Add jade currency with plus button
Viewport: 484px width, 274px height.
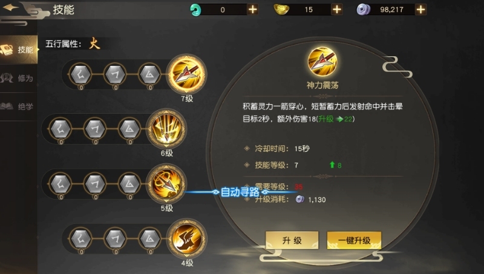tap(253, 10)
